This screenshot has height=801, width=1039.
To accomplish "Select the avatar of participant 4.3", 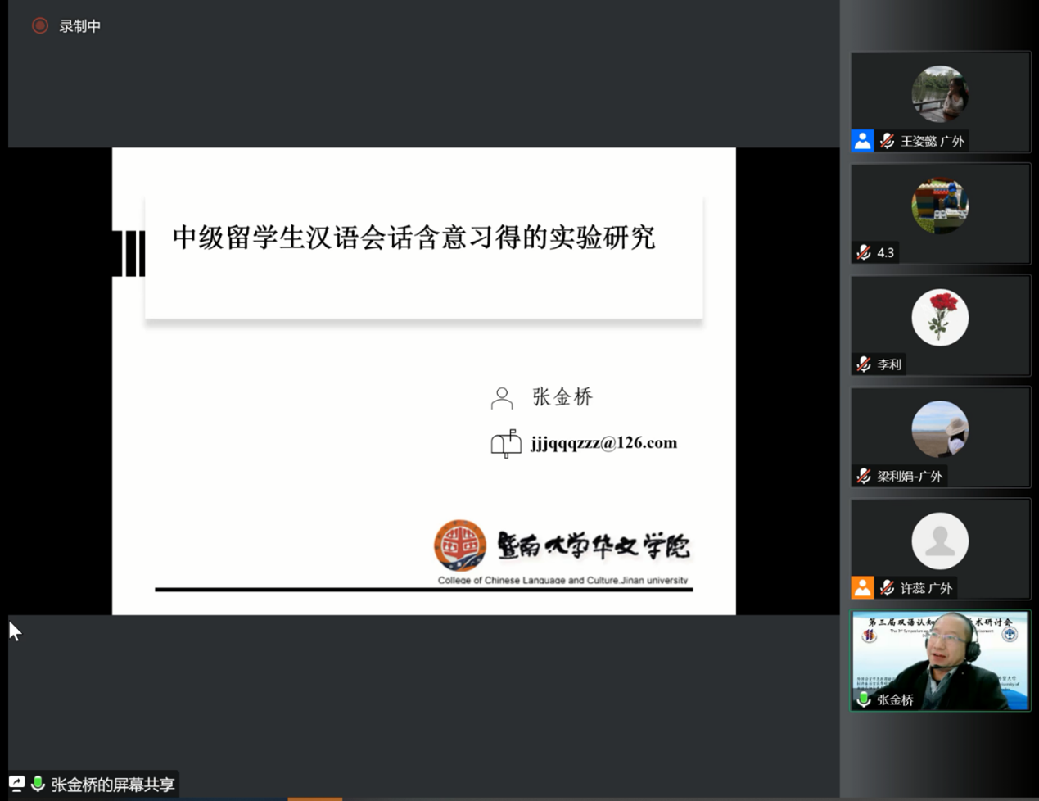I will click(940, 206).
